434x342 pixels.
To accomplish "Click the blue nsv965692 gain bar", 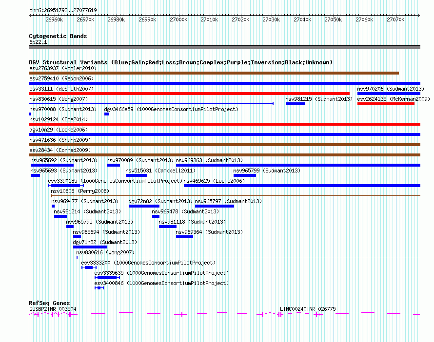I will point(52,165).
